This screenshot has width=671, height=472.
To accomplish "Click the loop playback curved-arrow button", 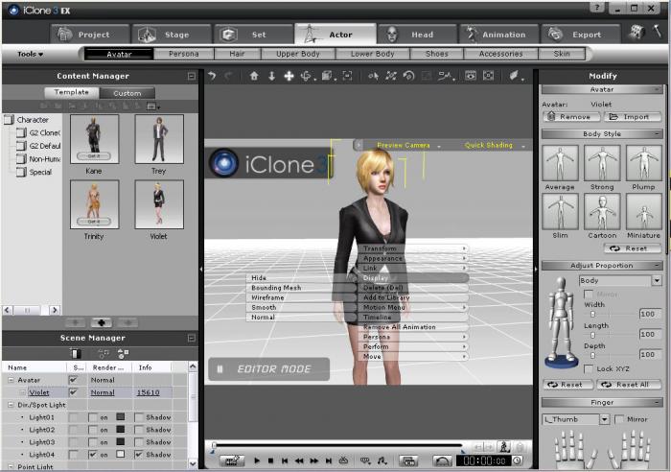I will pos(442,460).
